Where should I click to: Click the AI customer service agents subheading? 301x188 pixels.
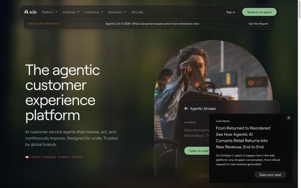(x=71, y=138)
